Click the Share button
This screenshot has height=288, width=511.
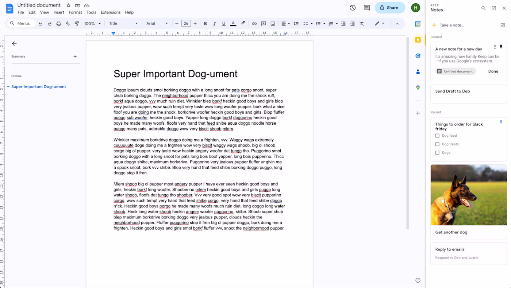390,8
